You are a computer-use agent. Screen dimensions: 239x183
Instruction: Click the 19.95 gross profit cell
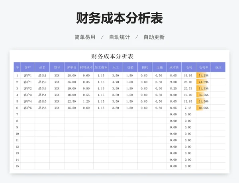click(x=189, y=75)
